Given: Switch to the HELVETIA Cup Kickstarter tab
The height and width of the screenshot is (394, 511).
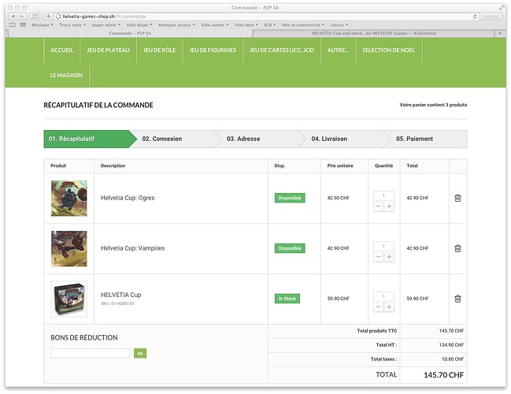Looking at the screenshot, I should tap(374, 33).
